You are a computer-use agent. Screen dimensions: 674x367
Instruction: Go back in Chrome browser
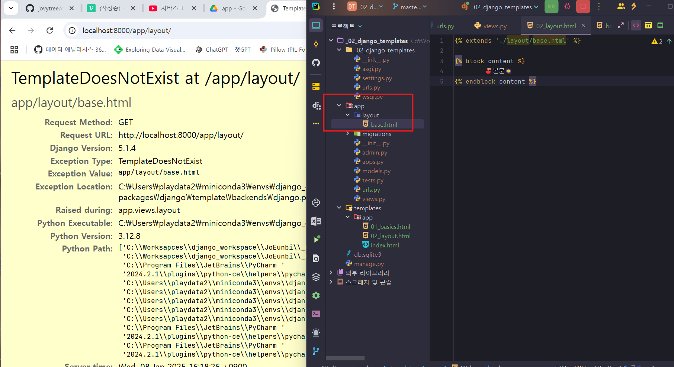tap(12, 30)
